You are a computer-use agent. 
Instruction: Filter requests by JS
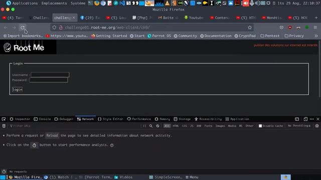pos(192,126)
